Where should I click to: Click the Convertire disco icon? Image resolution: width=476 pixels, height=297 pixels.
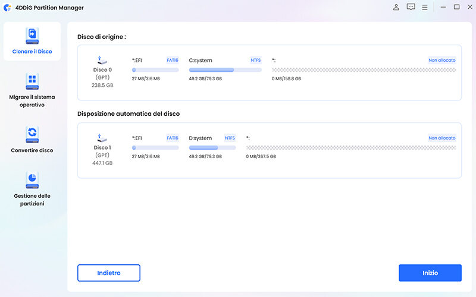[x=32, y=134]
